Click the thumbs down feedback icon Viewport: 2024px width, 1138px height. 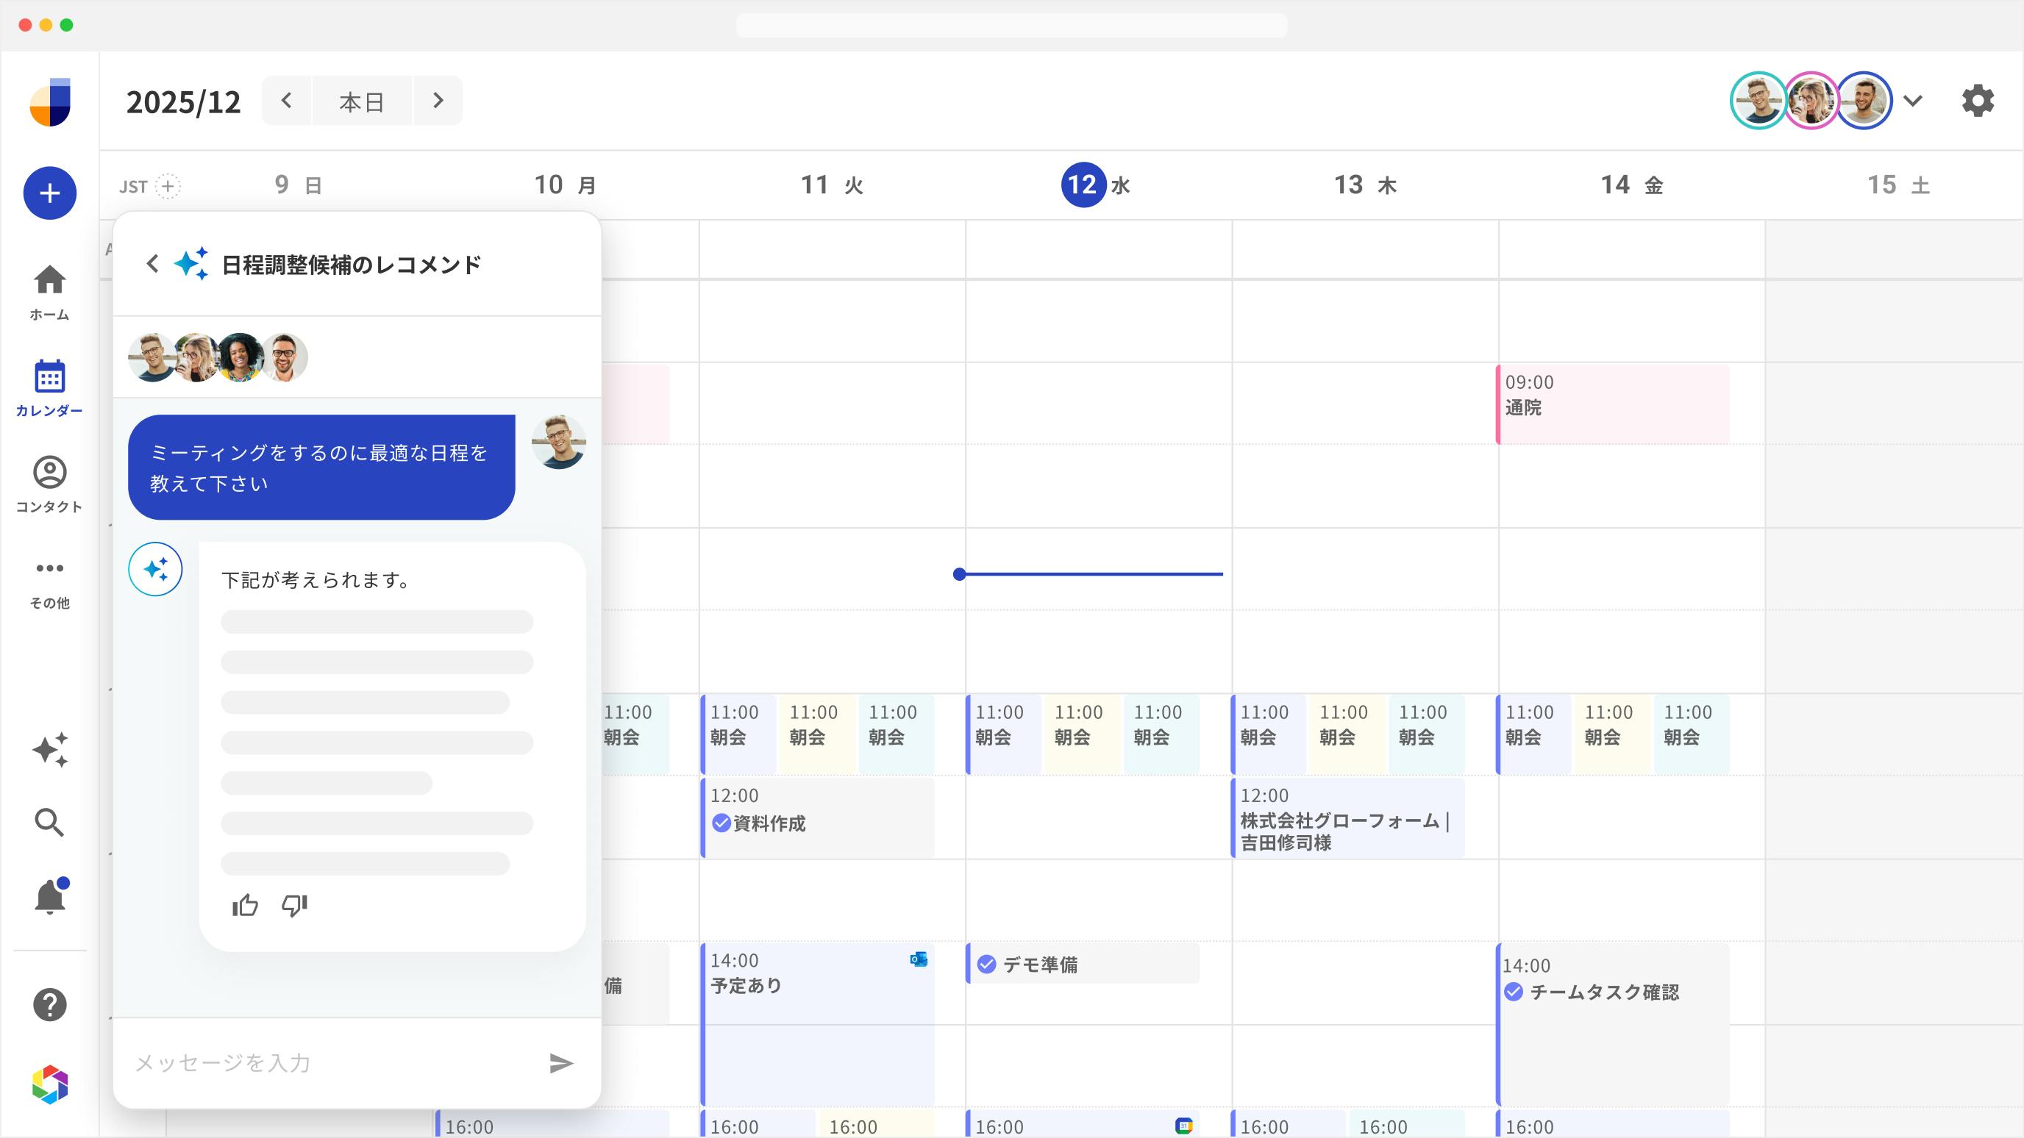click(x=294, y=906)
